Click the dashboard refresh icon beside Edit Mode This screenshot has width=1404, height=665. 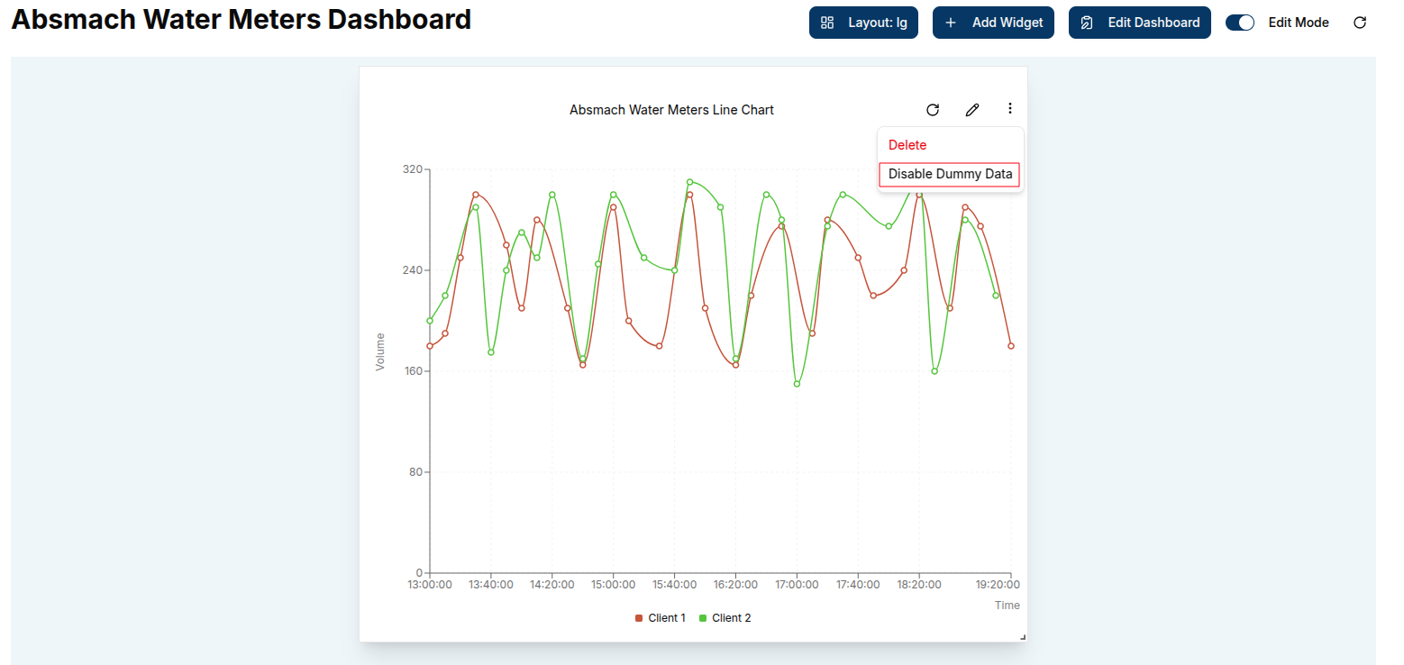coord(1360,23)
